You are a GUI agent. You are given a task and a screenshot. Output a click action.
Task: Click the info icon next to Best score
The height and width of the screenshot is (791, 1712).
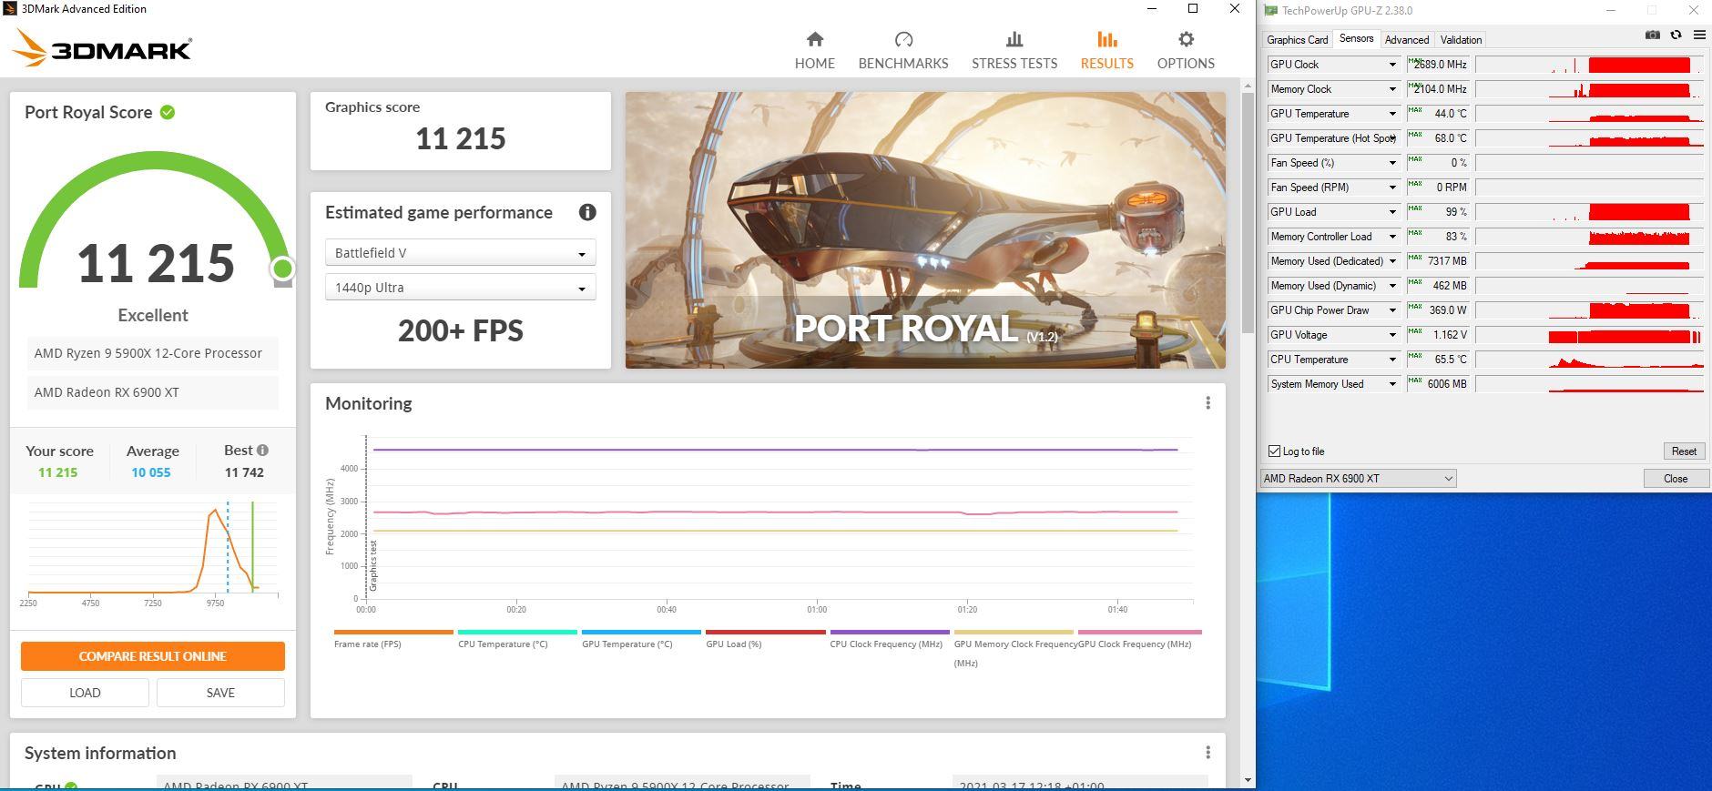point(262,450)
